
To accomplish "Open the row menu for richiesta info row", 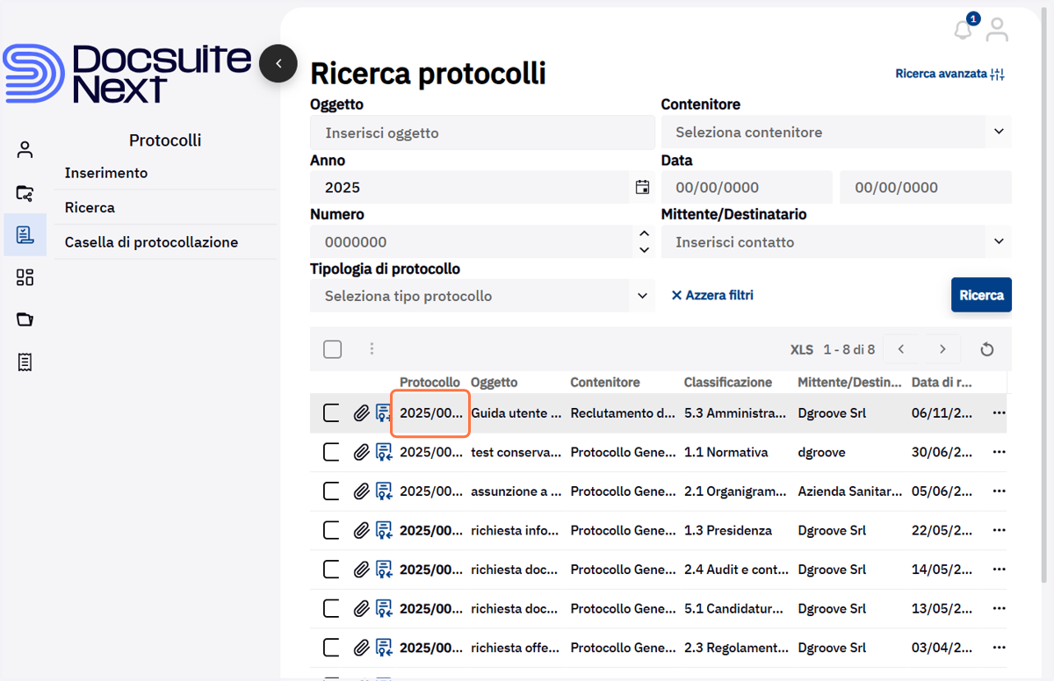I will coord(999,530).
